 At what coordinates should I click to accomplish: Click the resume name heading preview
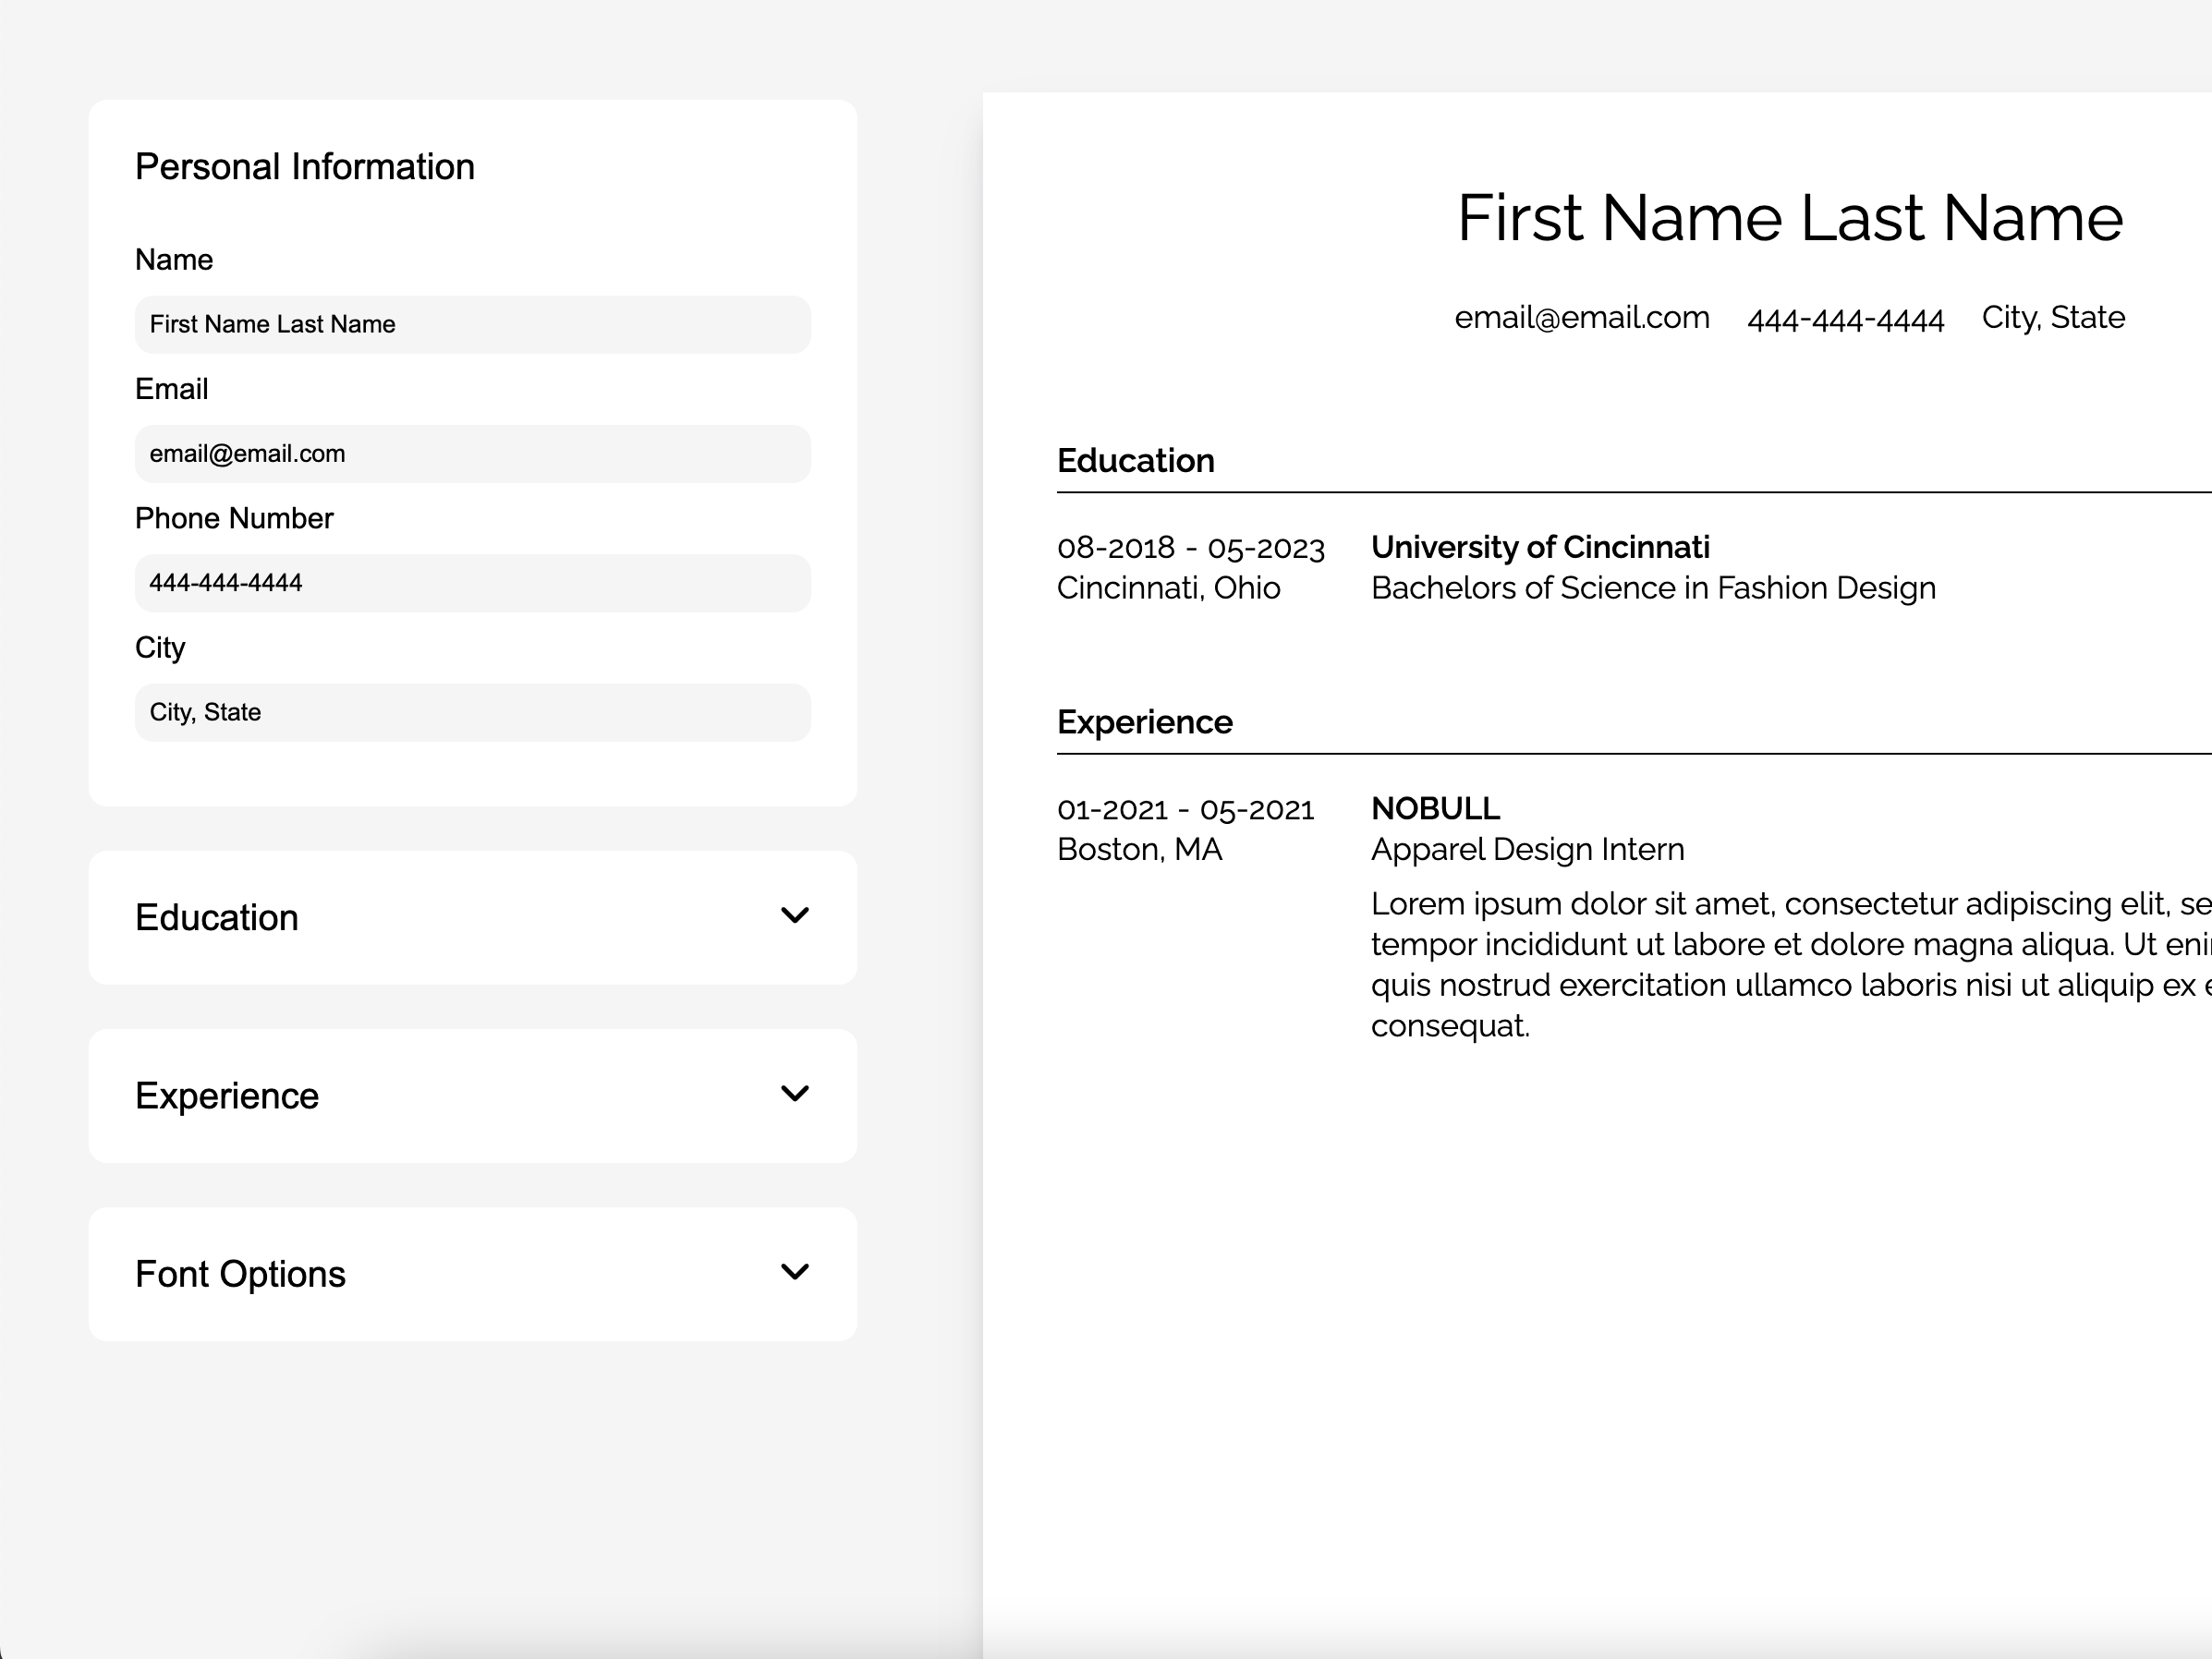point(1789,218)
